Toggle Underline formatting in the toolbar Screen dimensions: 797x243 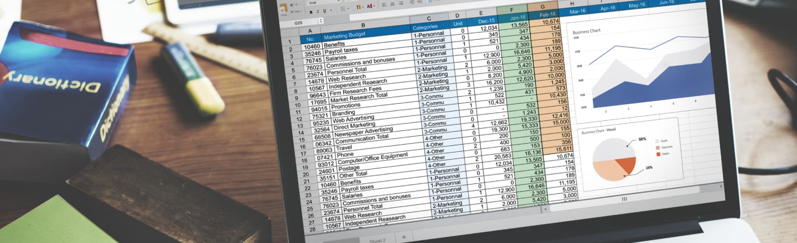(324, 11)
